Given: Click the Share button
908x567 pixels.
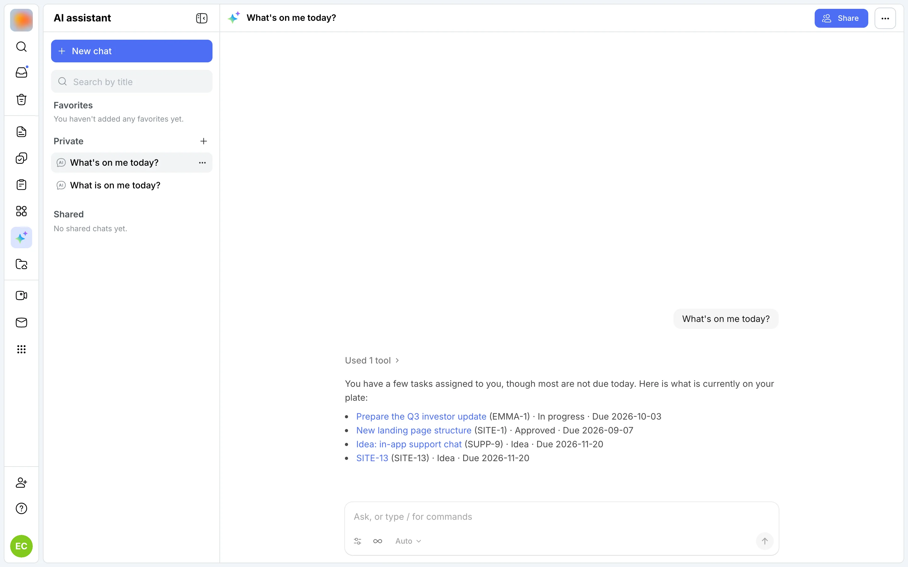Looking at the screenshot, I should (841, 18).
